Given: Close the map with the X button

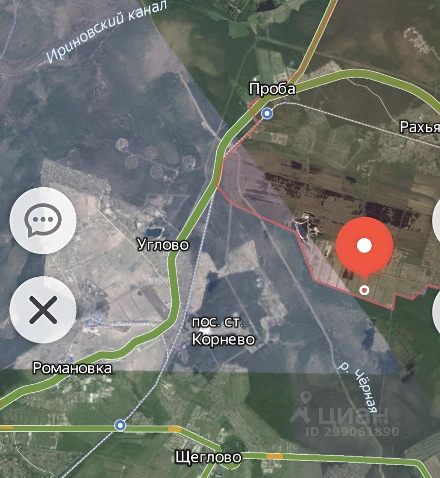Looking at the screenshot, I should pyautogui.click(x=43, y=310).
